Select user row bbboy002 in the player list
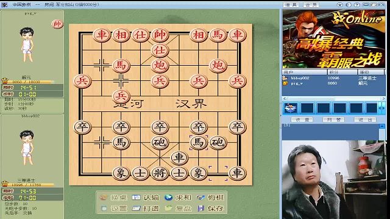The width and height of the screenshot is (390, 219). (333, 78)
